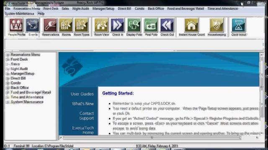Select Reservations Menu label in tree

25,55
